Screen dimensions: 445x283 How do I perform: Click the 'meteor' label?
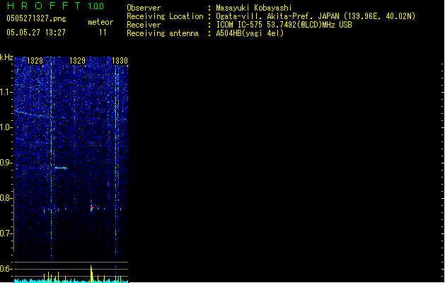pos(100,22)
